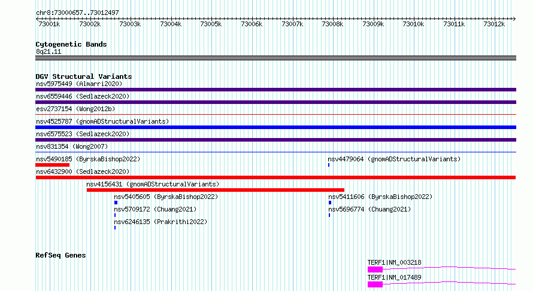Screen dimensions: 533x291
Task: Click the 73012k ruler tick label
Action: [x=494, y=24]
